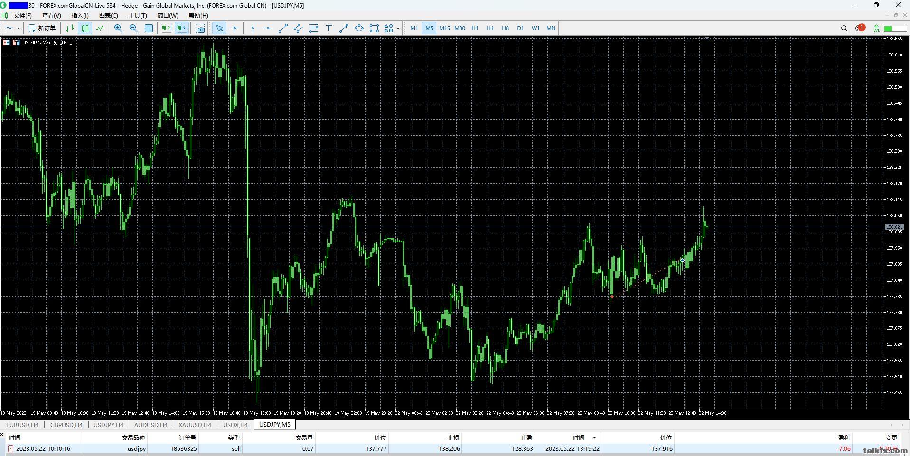Click the LVL level indicator icon
Image resolution: width=910 pixels, height=456 pixels.
click(x=876, y=28)
